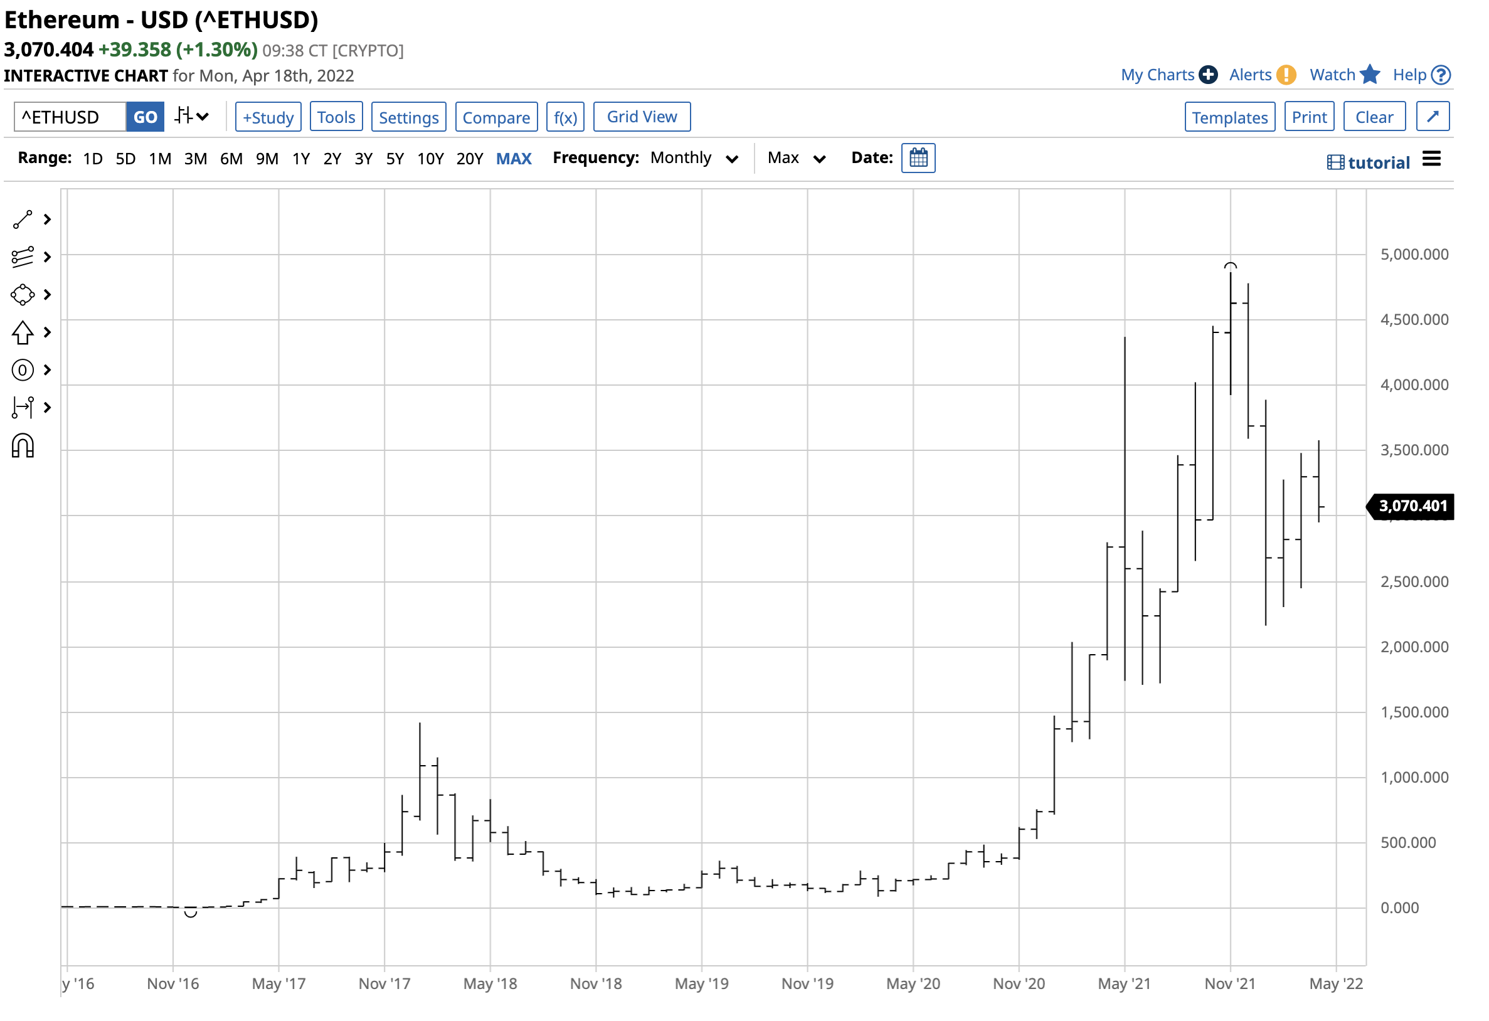Image resolution: width=1489 pixels, height=1021 pixels.
Task: Select the polygon shapes tool icon
Action: point(23,295)
